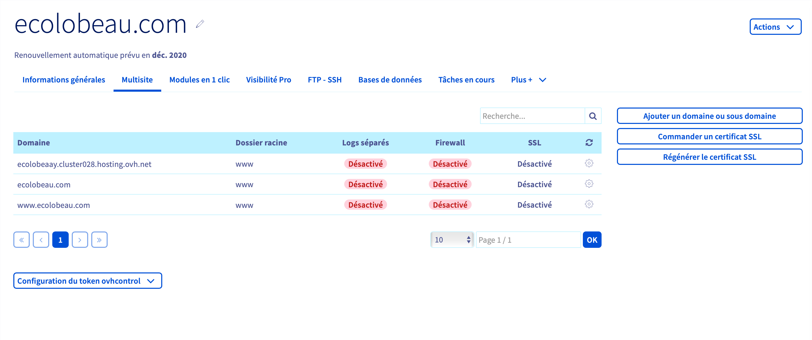Open the Actions dropdown
Viewport: 812px width, 340px height.
[x=775, y=27]
